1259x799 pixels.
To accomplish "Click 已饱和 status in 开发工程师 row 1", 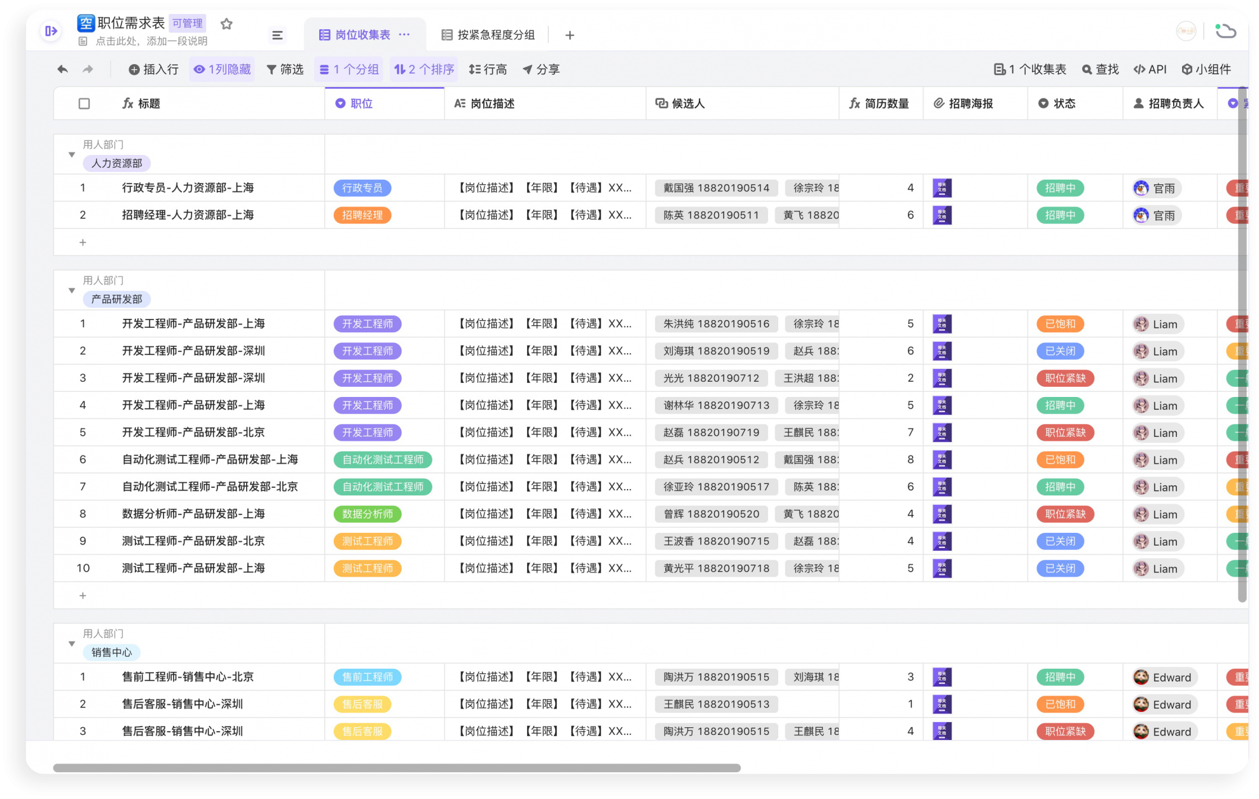I will coord(1060,324).
